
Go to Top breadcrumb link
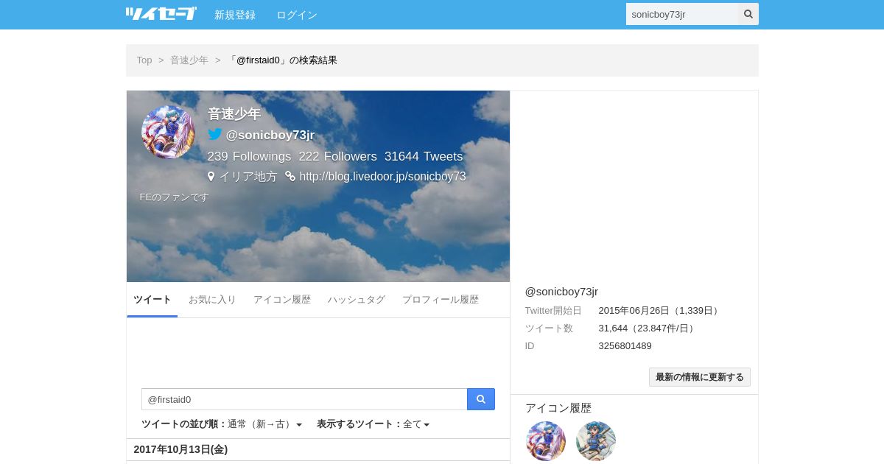pyautogui.click(x=144, y=60)
